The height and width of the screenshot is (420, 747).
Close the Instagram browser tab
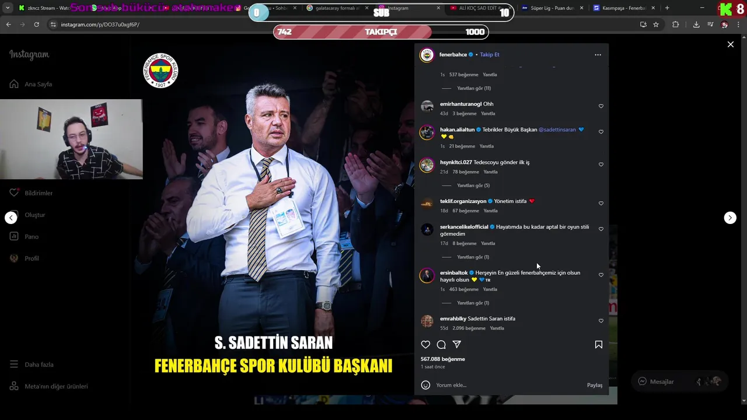pyautogui.click(x=438, y=8)
